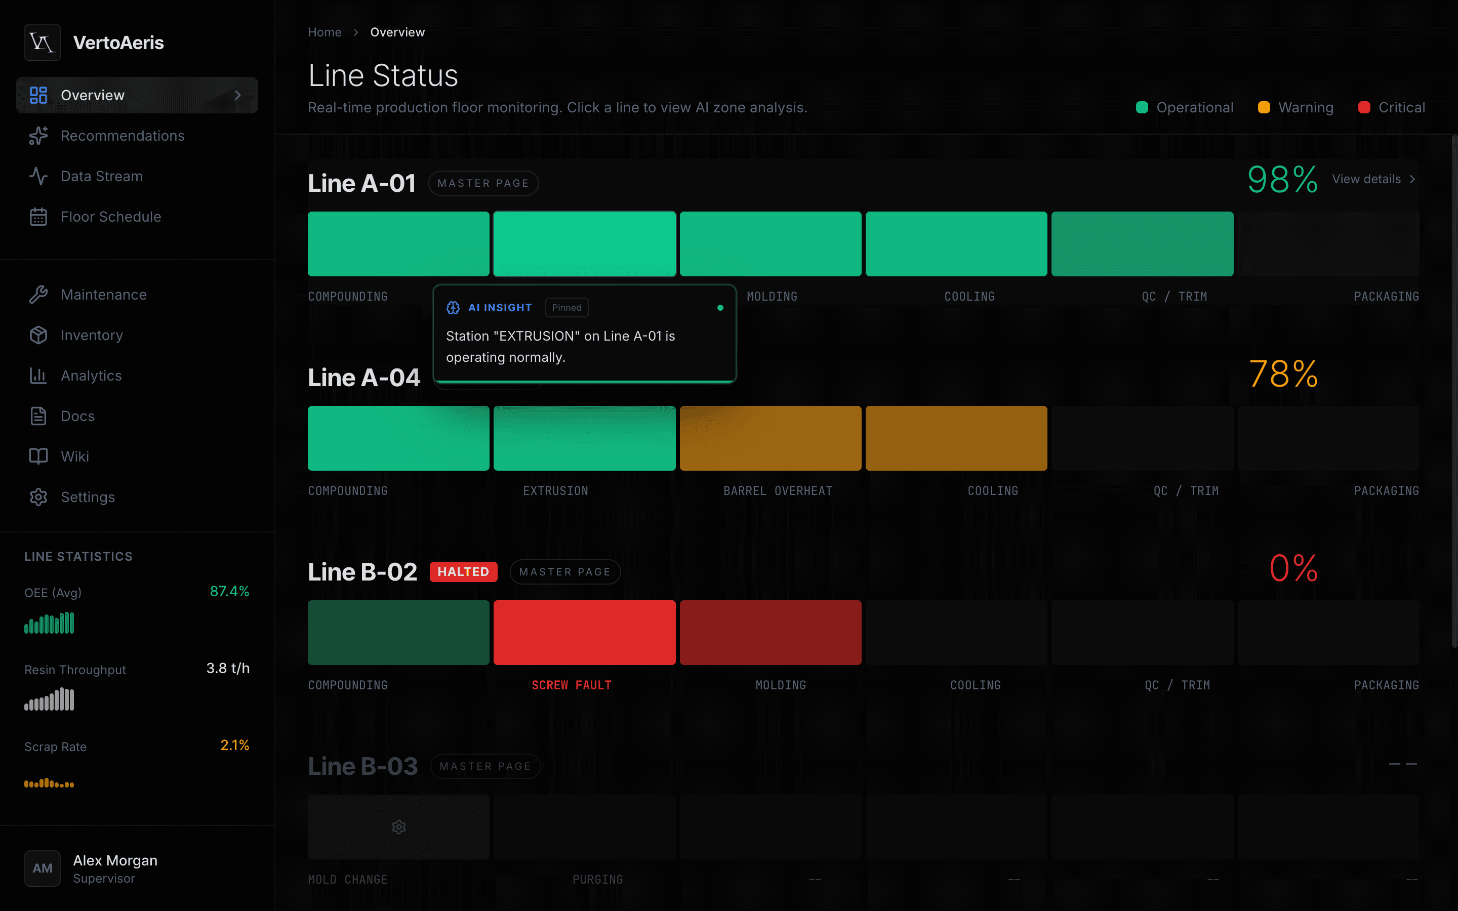
Task: Open Inventory via the box icon
Action: 38,335
